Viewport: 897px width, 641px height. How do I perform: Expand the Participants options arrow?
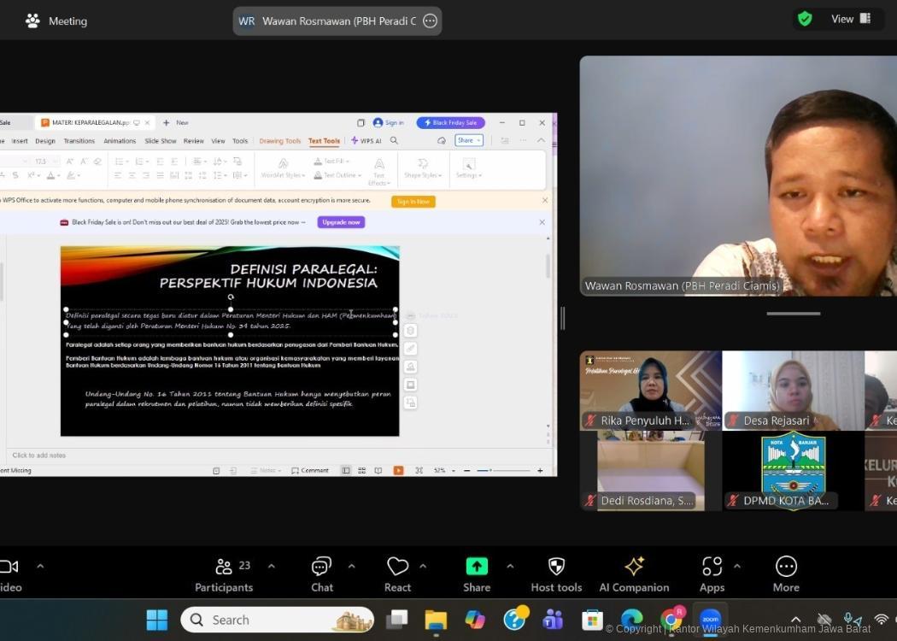(272, 566)
